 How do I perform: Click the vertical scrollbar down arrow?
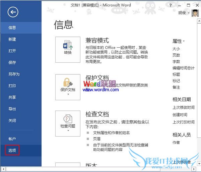(x=199, y=164)
